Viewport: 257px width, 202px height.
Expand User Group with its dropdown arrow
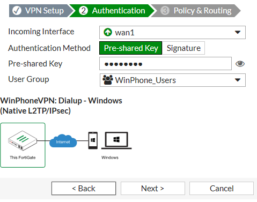point(238,80)
